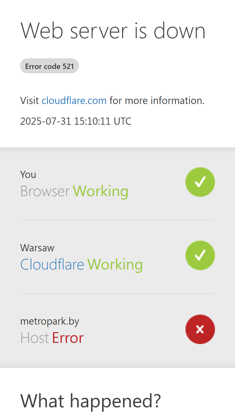Click the What happened? heading
The width and height of the screenshot is (235, 418).
(91, 400)
